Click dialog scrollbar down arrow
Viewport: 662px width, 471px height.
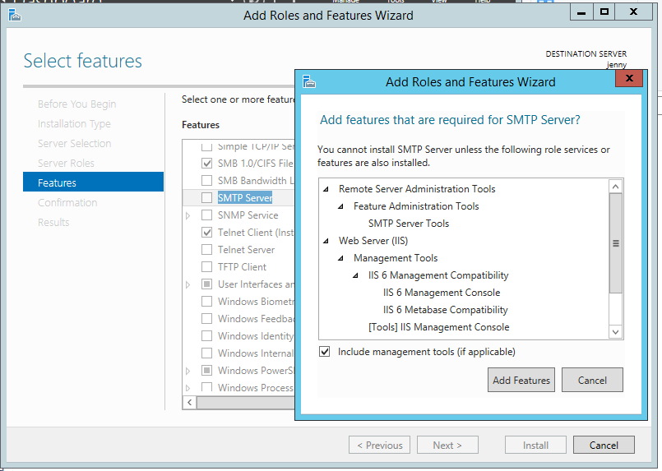pos(616,332)
